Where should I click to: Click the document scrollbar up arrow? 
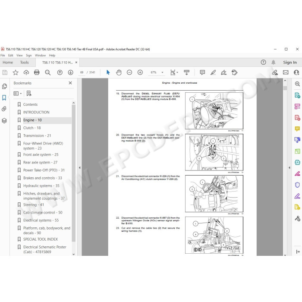pyautogui.click(x=285, y=81)
